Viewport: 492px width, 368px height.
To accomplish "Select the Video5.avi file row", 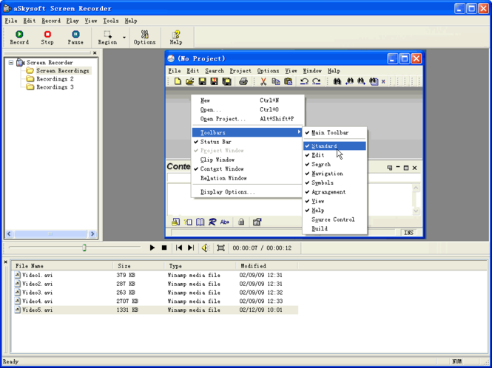I will (x=156, y=310).
